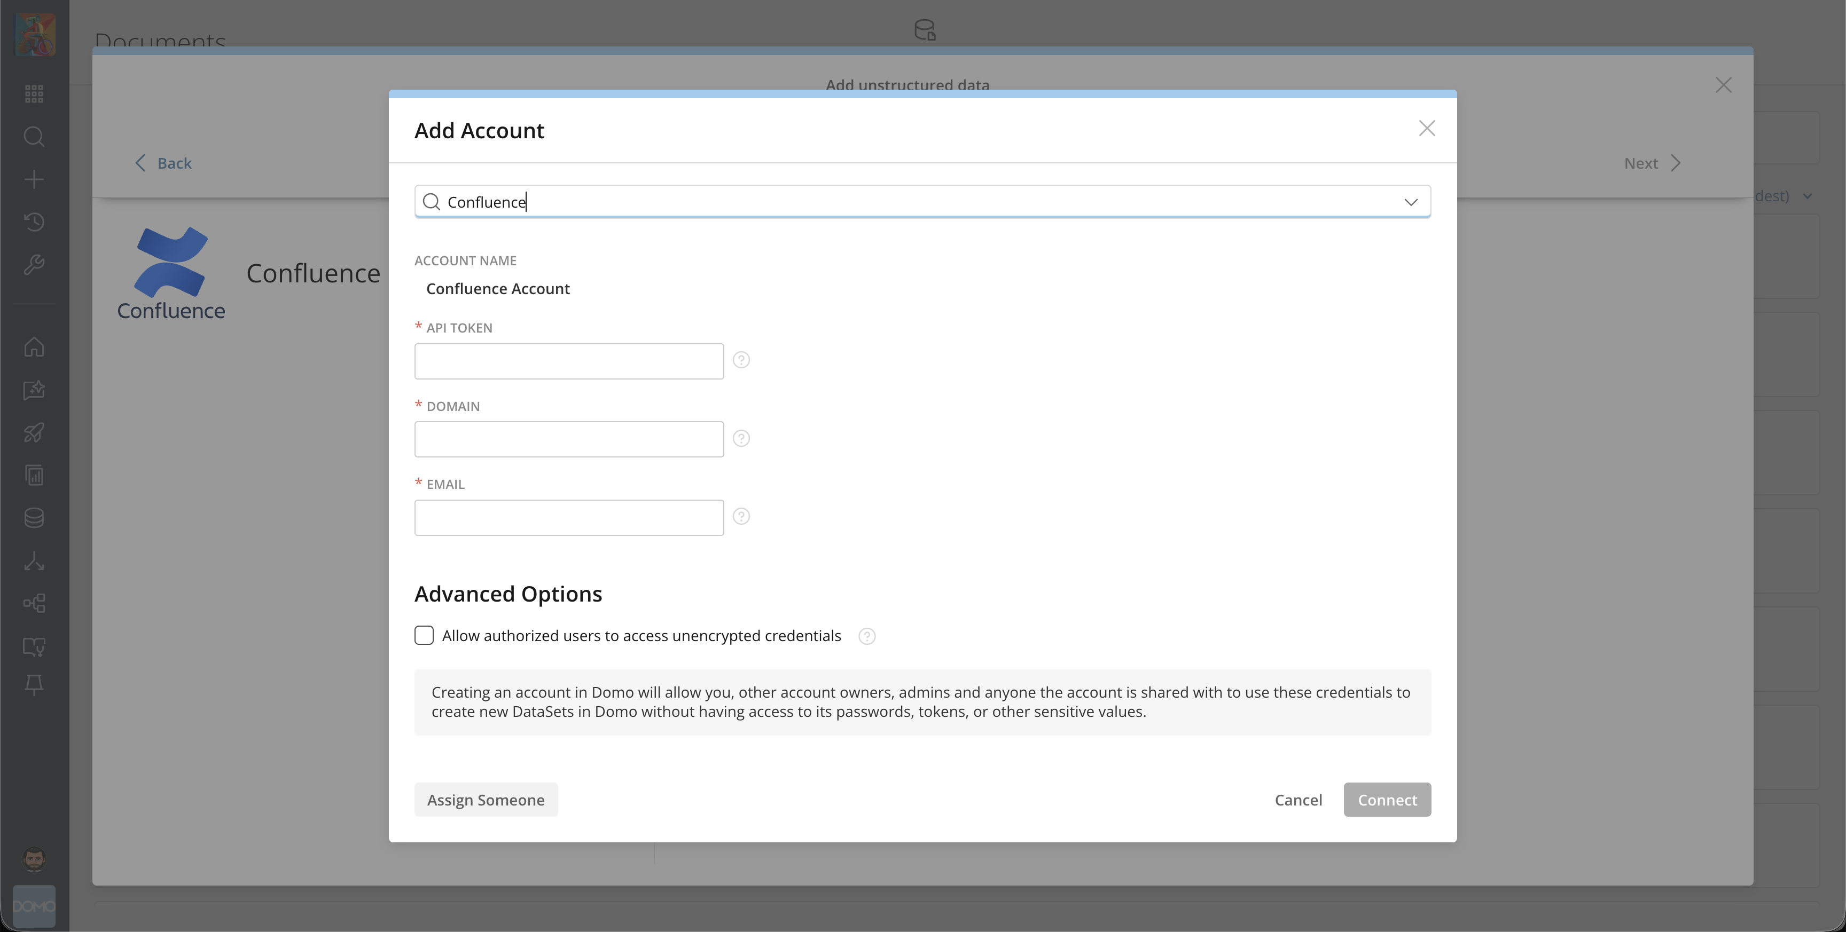Open the database data icon in sidebar

[x=34, y=518]
